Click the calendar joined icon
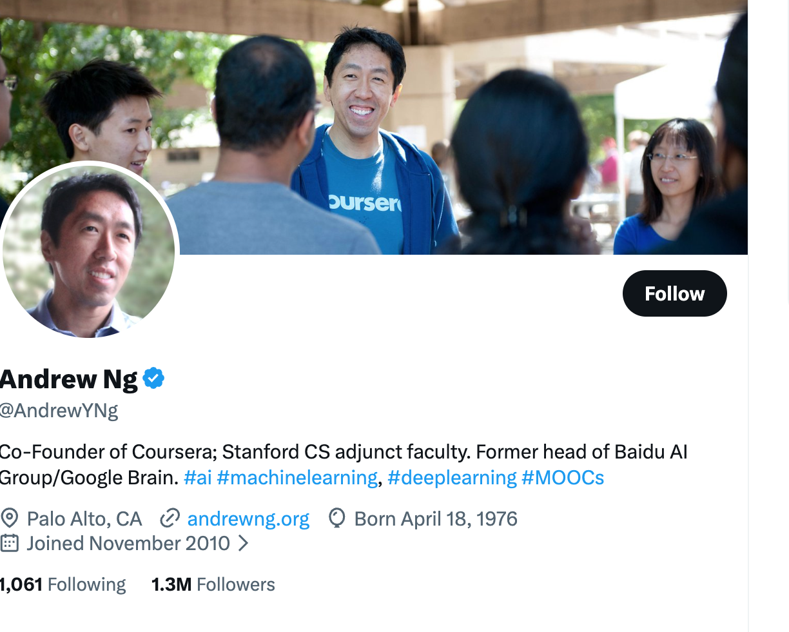The width and height of the screenshot is (789, 632). 9,543
